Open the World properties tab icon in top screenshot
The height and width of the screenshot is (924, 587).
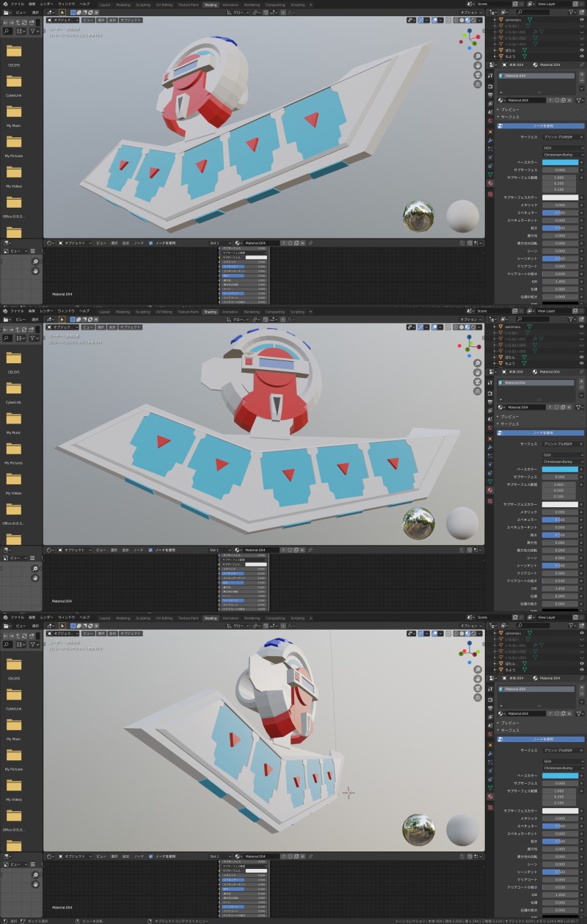click(489, 121)
